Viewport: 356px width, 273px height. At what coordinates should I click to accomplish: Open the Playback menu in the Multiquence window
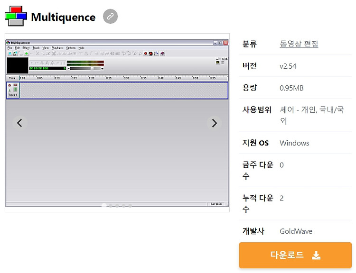click(57, 48)
